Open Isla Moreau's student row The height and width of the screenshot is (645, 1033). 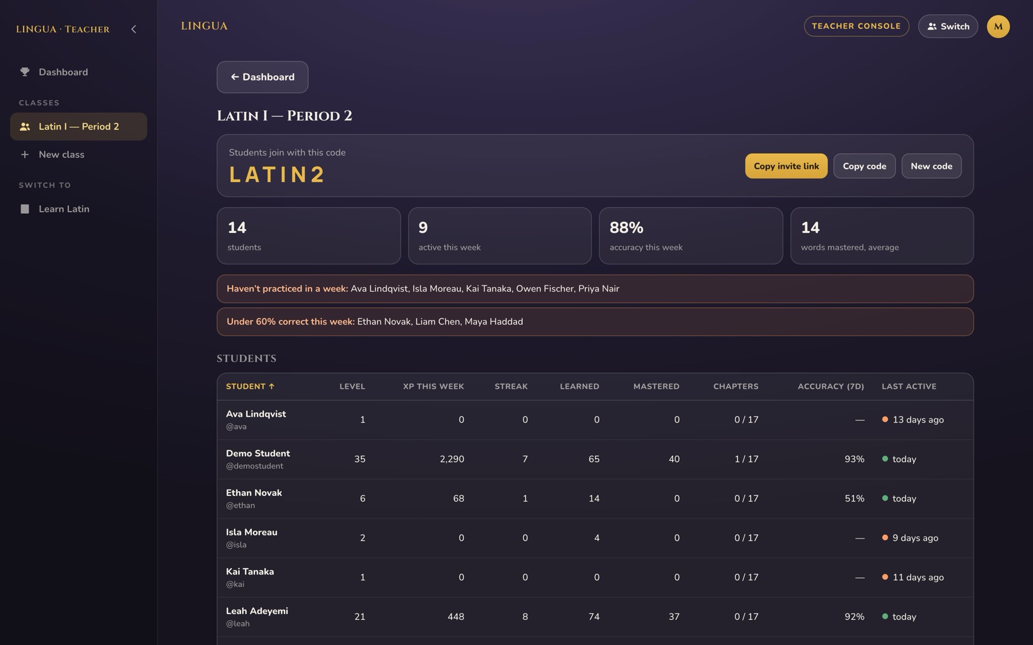click(x=595, y=538)
